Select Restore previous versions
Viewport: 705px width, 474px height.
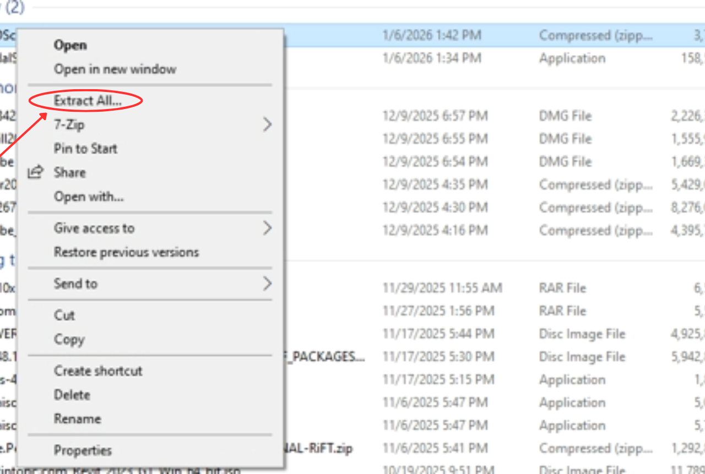pyautogui.click(x=126, y=252)
